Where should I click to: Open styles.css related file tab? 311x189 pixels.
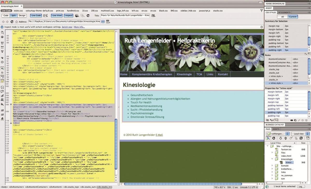pyautogui.click(x=18, y=11)
